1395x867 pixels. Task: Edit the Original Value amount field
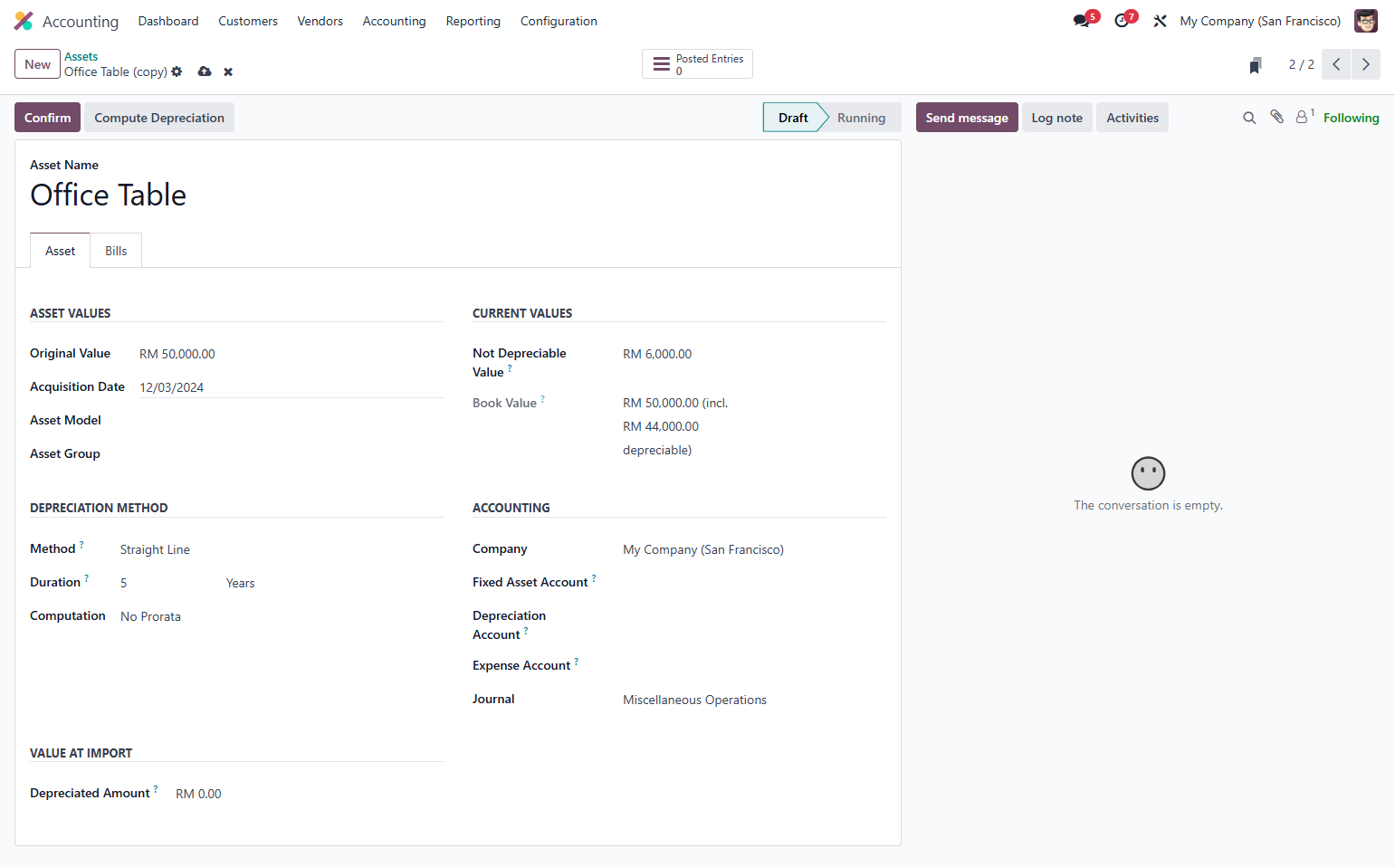(291, 354)
